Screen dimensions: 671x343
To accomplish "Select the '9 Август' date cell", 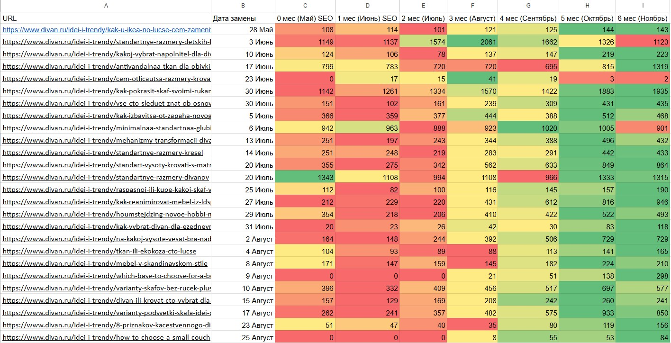I will (x=243, y=276).
